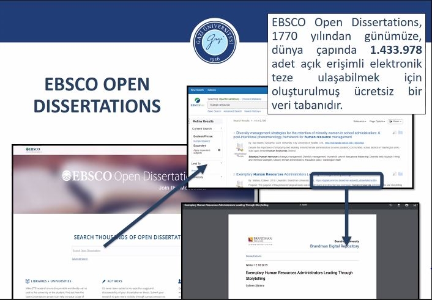
Task: Click the small EBSCO logo in homepage header
Action: (x=33, y=150)
